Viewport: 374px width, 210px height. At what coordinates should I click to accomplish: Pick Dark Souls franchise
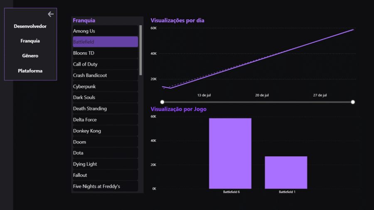click(105, 98)
